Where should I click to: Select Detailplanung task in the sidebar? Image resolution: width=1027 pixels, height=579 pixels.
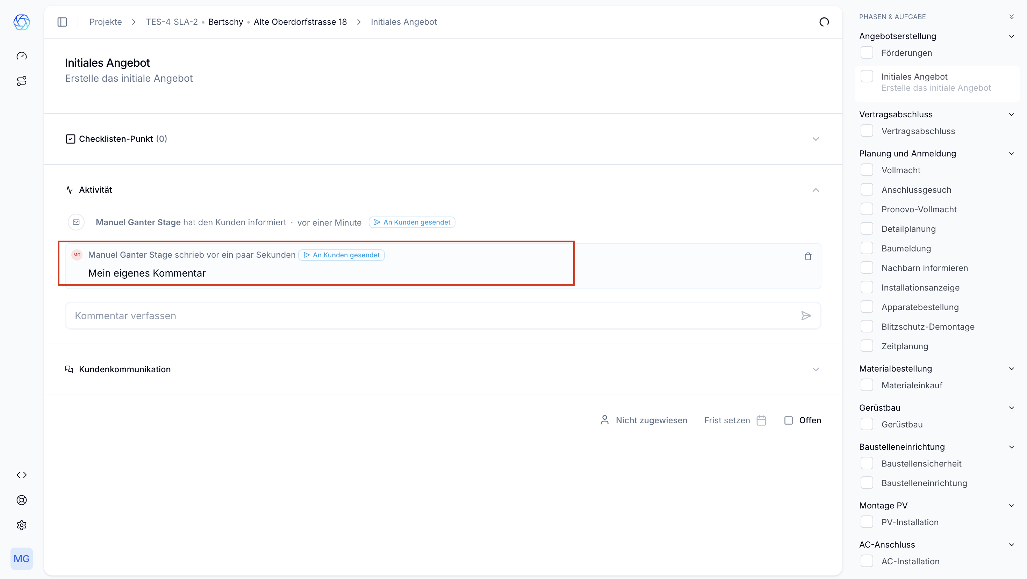[x=908, y=229]
